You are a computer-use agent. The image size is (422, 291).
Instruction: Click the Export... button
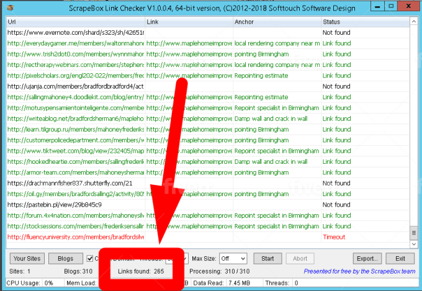pos(367,259)
